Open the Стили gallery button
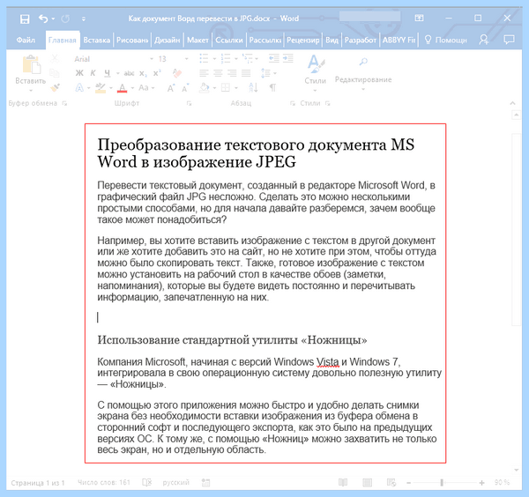529x497 pixels. point(316,72)
